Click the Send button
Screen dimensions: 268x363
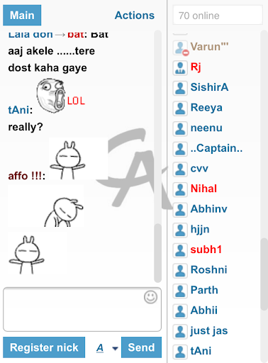pyautogui.click(x=141, y=347)
